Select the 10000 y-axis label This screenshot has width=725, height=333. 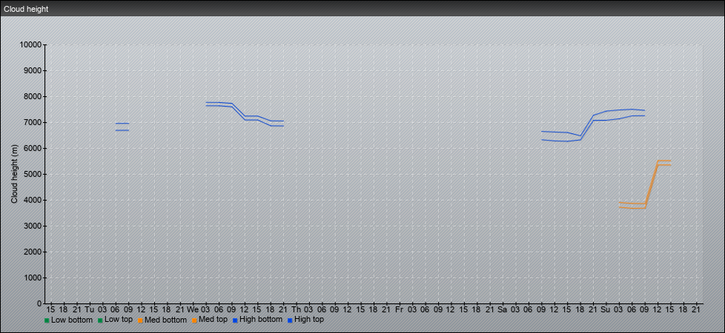tap(30, 45)
